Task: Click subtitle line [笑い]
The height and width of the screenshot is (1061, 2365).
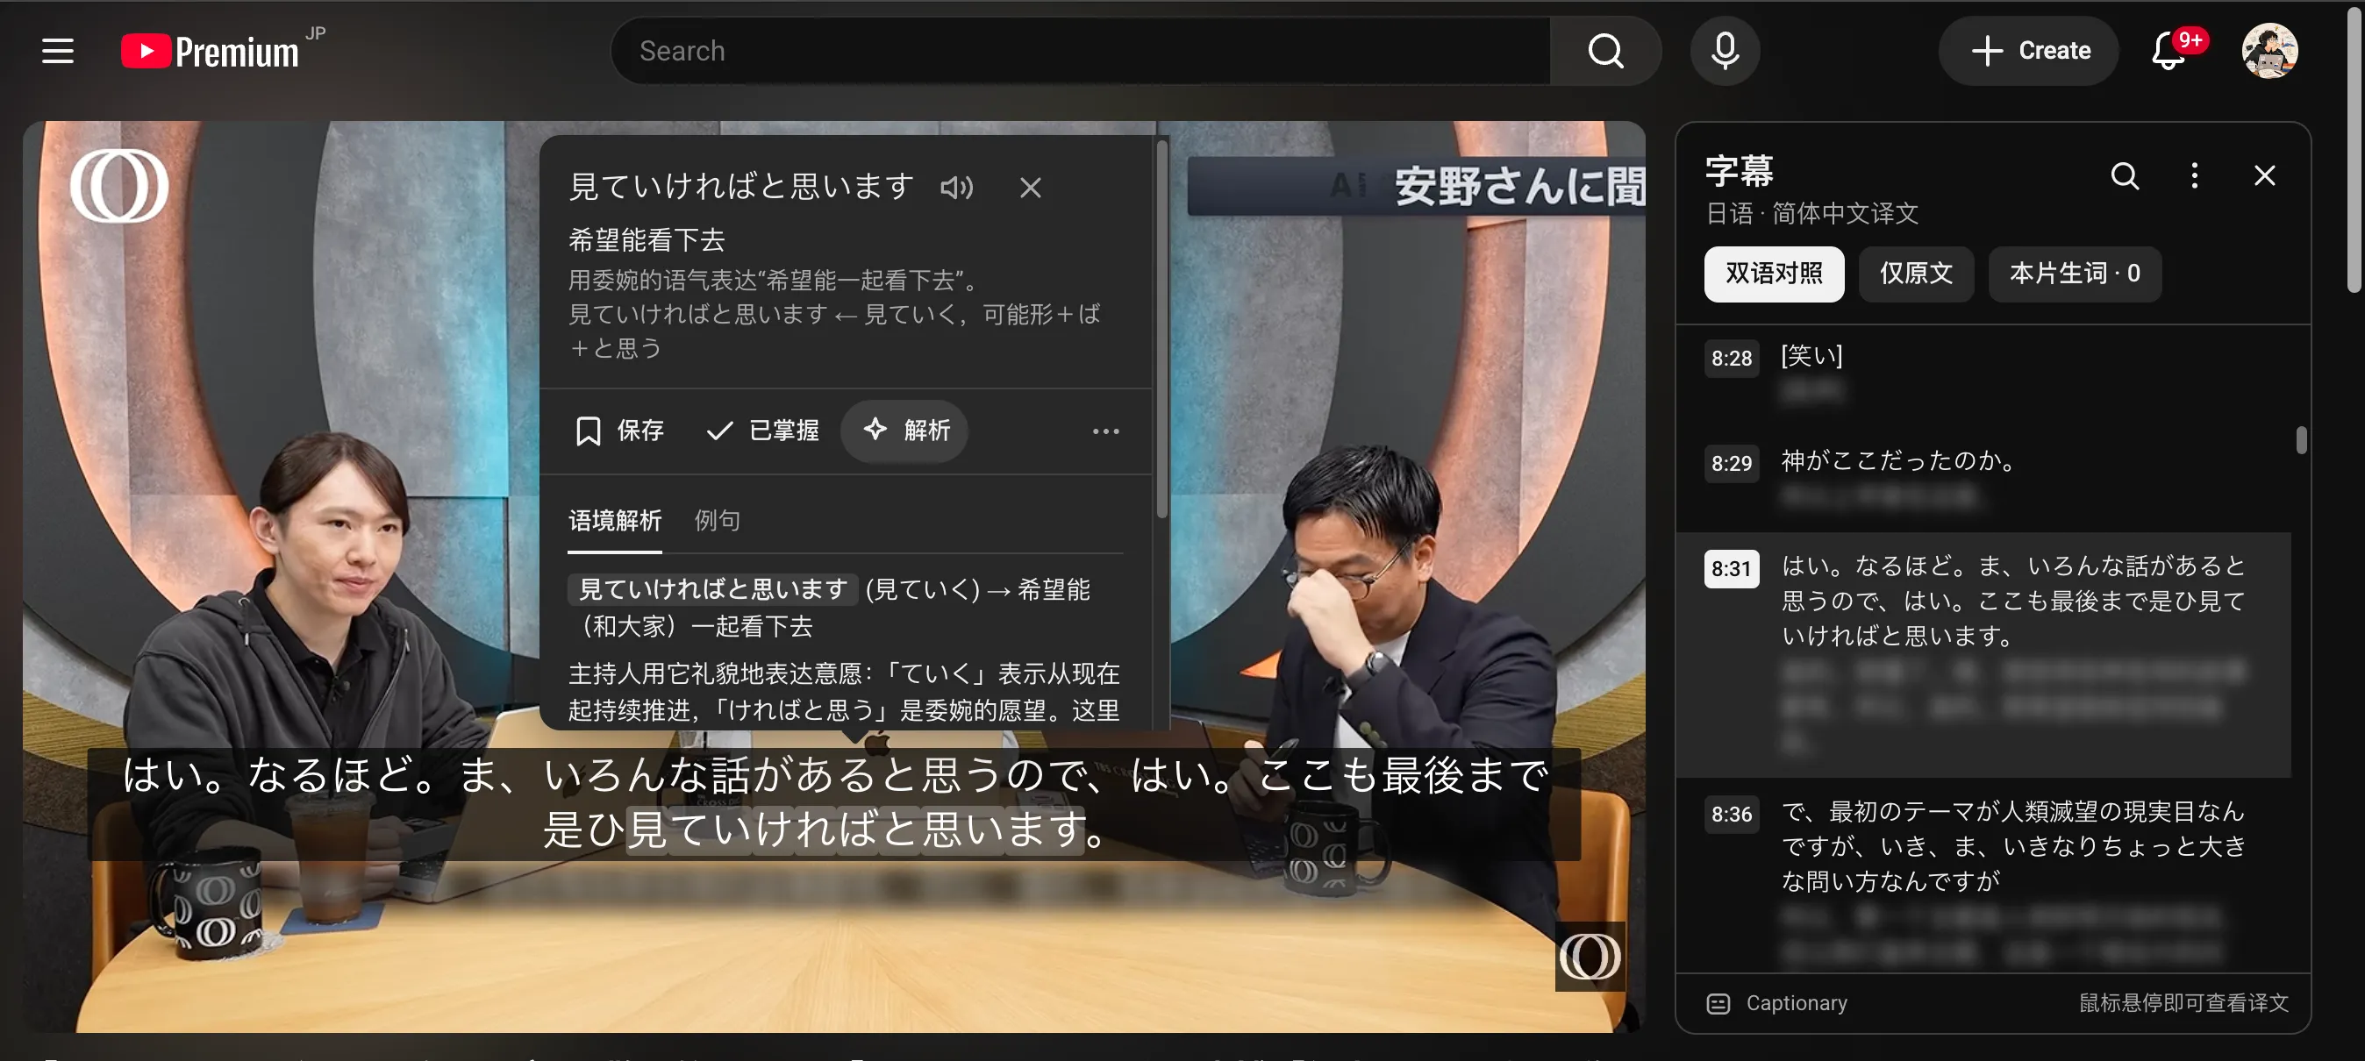Action: [1811, 356]
